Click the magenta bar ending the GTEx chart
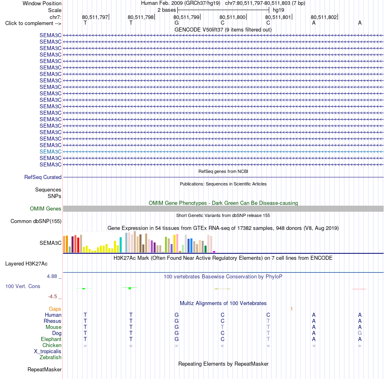Viewport: 384px width, 379px height. click(x=214, y=252)
